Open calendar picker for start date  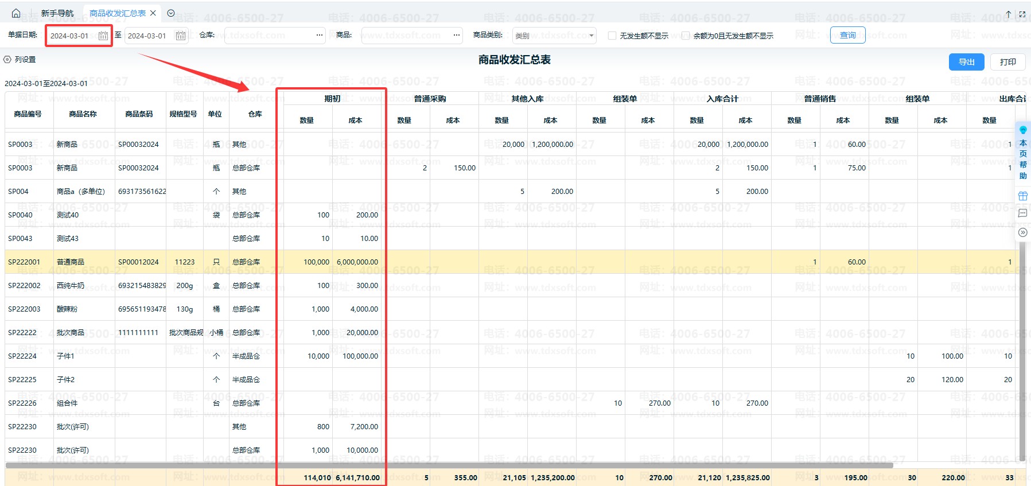pyautogui.click(x=103, y=36)
